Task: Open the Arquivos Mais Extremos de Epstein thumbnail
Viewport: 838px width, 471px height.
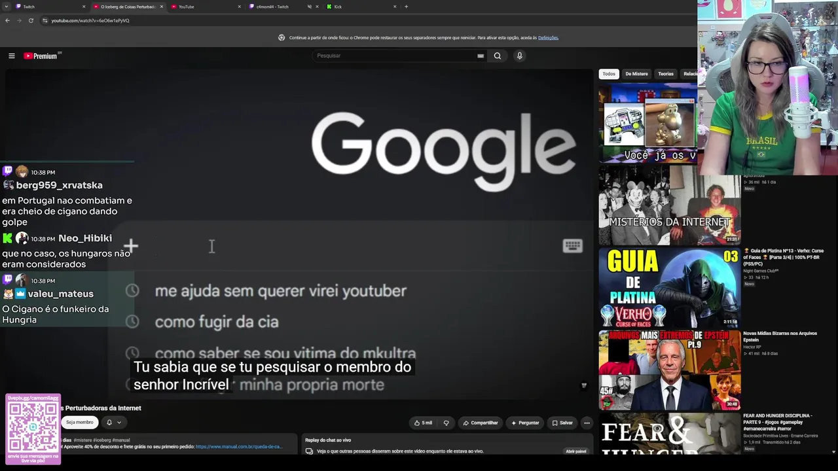Action: pos(670,370)
